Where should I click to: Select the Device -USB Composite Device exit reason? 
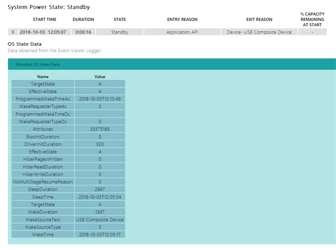(x=259, y=32)
